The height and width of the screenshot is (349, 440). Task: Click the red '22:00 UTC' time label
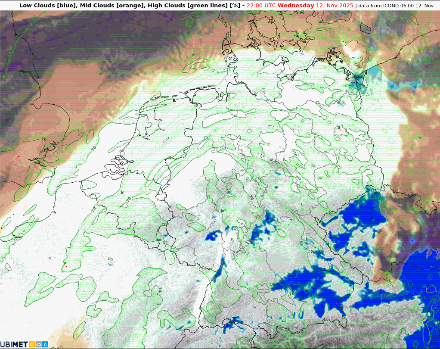(x=261, y=6)
